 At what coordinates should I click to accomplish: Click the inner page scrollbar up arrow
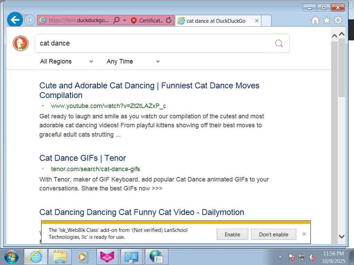(x=335, y=36)
